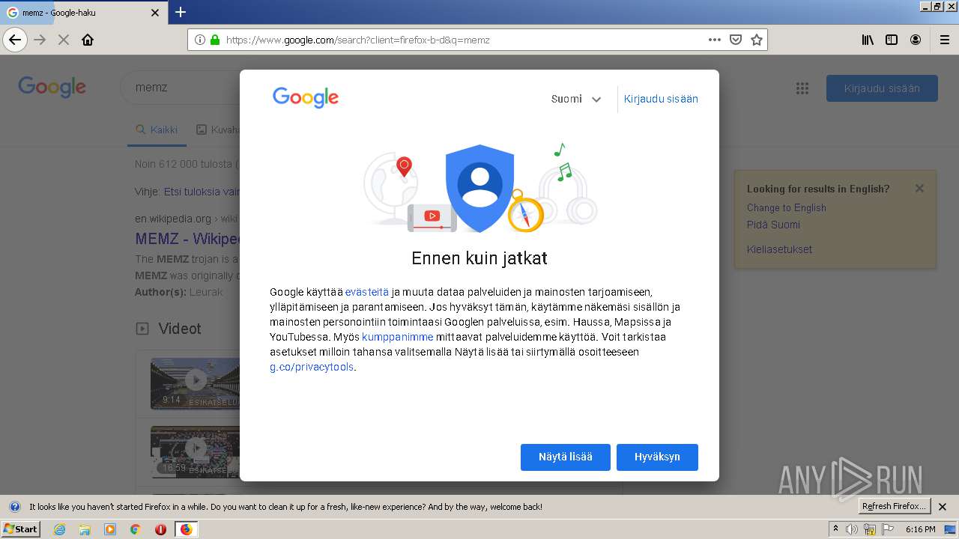Accept with the Hyväksyn button

(x=657, y=457)
